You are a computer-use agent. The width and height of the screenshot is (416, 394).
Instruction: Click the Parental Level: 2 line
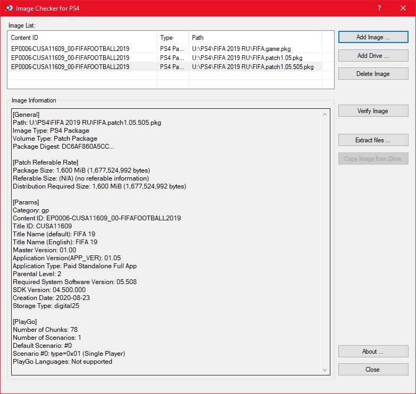coord(37,274)
